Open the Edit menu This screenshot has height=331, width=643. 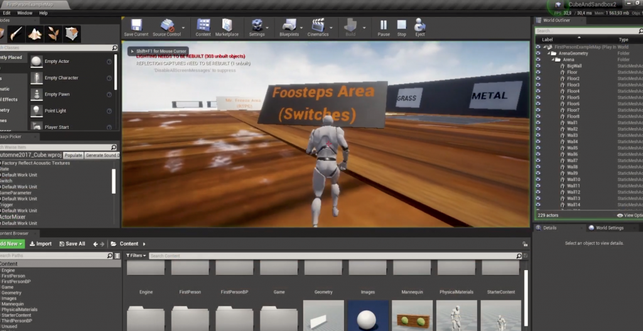(x=6, y=13)
